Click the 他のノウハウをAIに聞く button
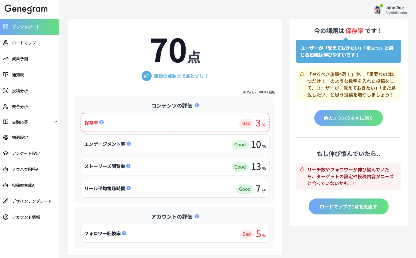416x258 pixels. pyautogui.click(x=348, y=118)
